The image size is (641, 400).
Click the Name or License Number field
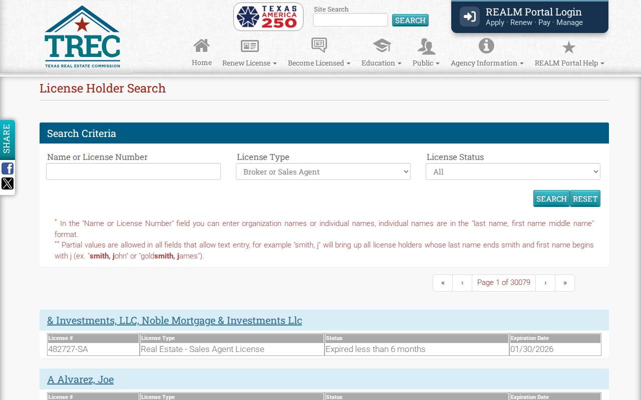(x=133, y=171)
